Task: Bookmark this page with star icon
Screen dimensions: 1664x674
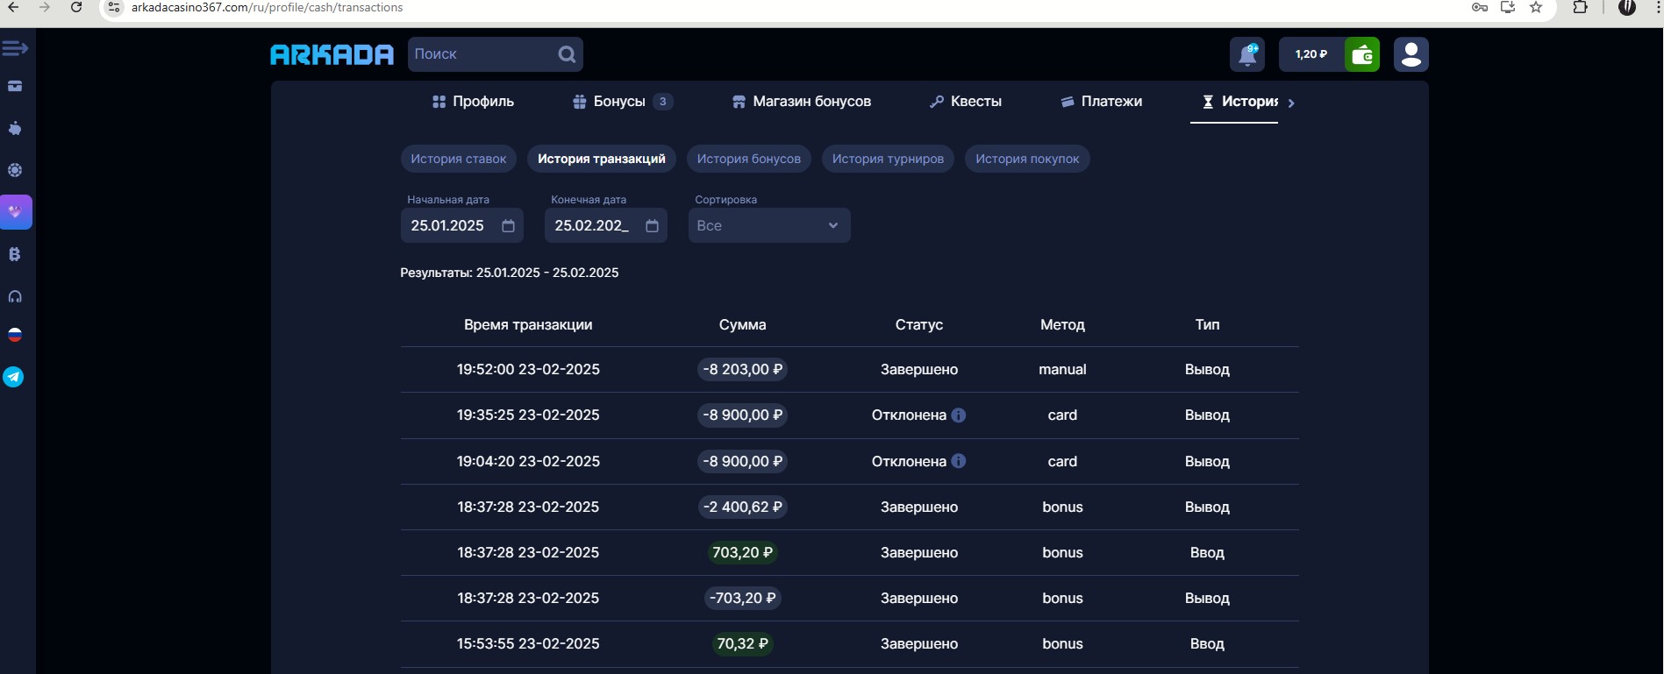Action: [x=1536, y=7]
